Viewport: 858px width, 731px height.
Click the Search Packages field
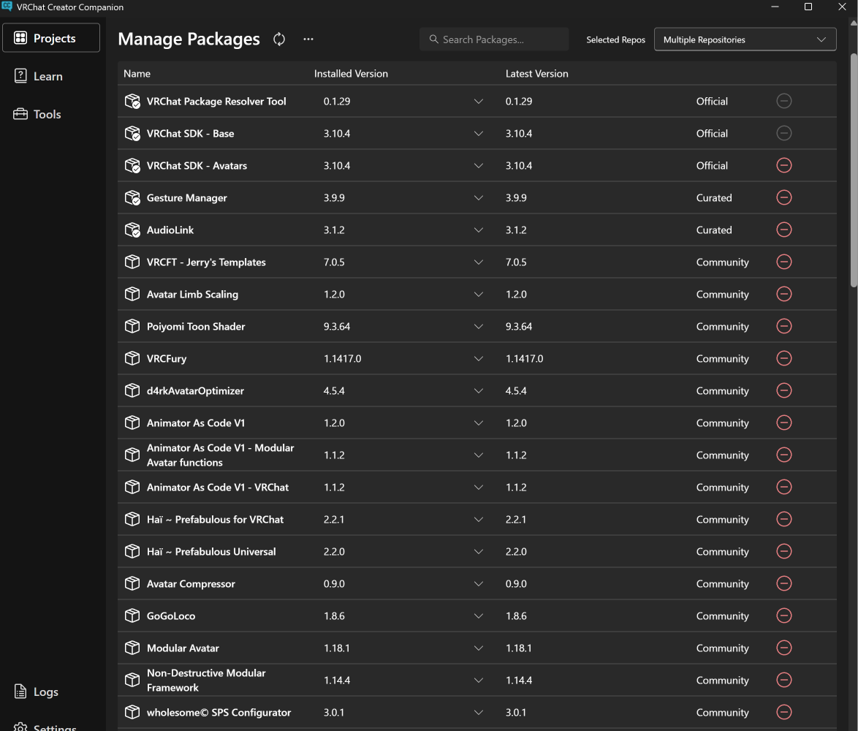tap(494, 39)
